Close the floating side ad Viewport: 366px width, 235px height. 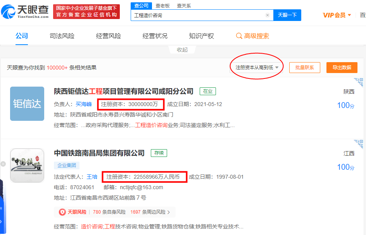[3, 164]
